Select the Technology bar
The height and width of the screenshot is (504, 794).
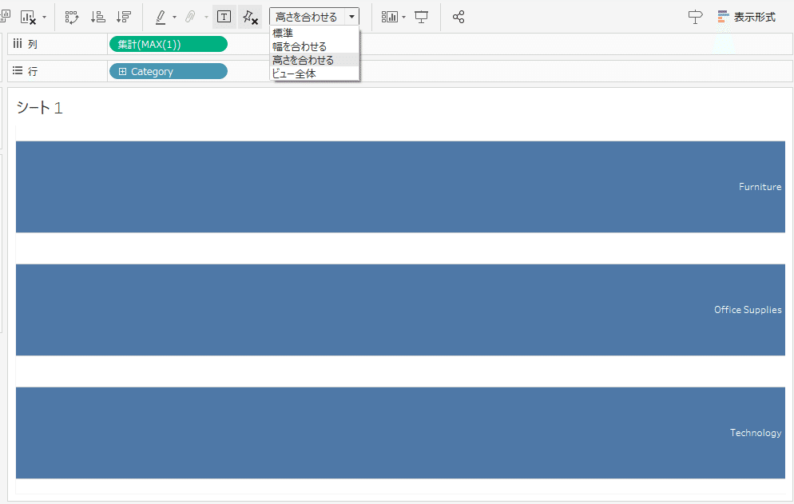pyautogui.click(x=400, y=433)
